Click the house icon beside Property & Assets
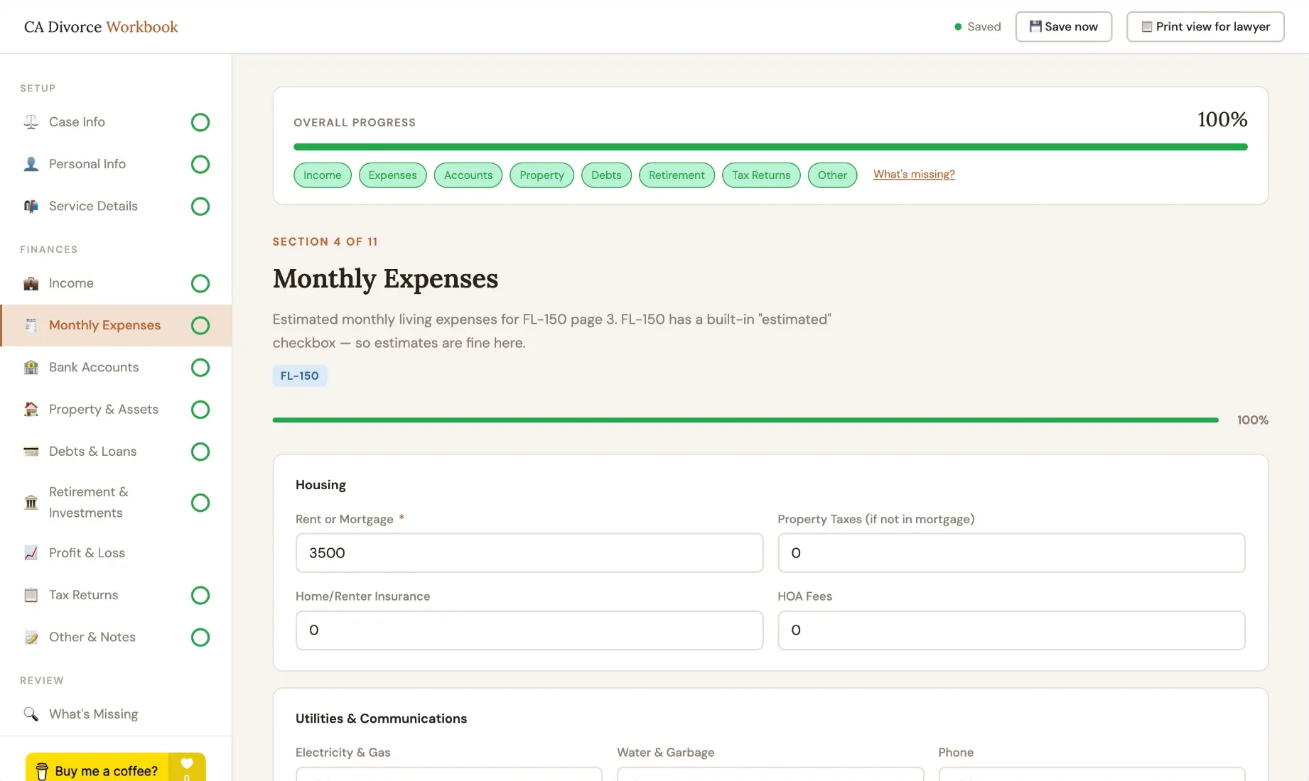The height and width of the screenshot is (781, 1309). click(31, 409)
